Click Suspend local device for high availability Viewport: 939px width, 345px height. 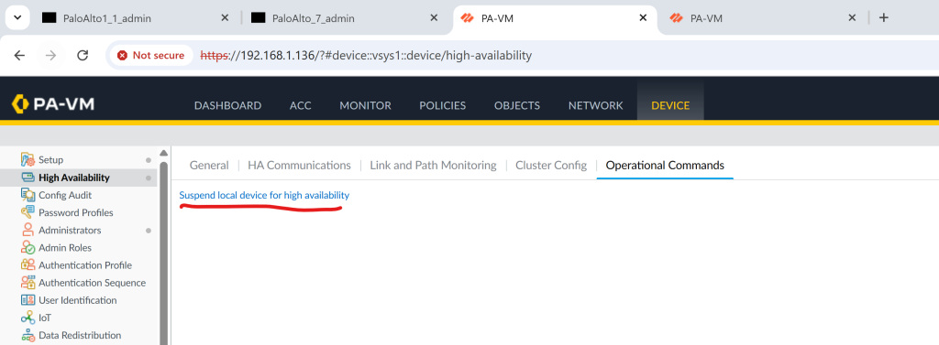pos(264,195)
